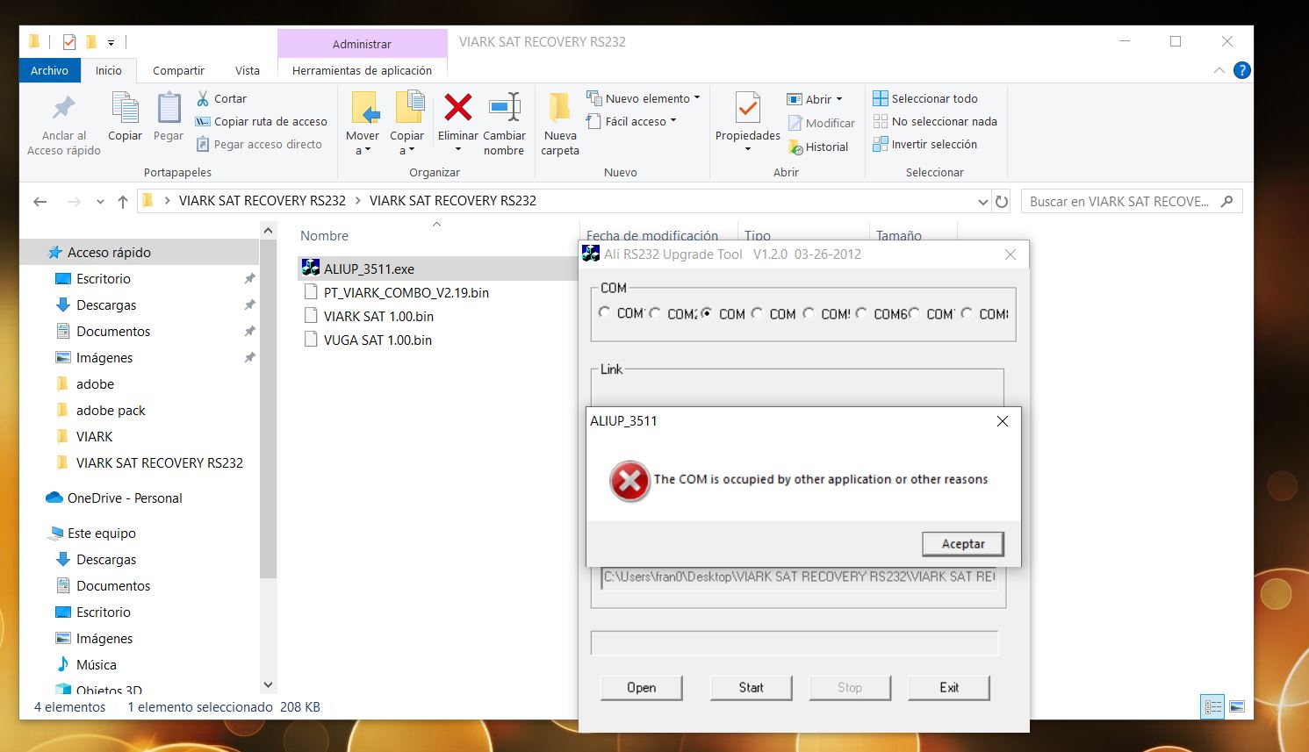Select PT_VIARK_COMBO_V2.19.bin file
This screenshot has height=752, width=1309.
(406, 292)
